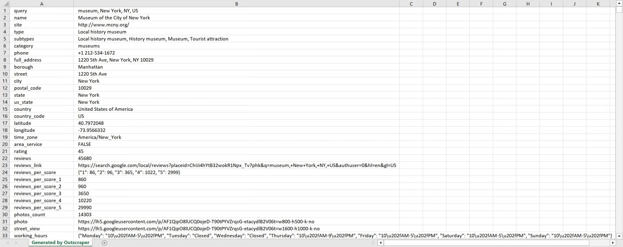
Task: Select column K header
Action: pyautogui.click(x=598, y=4)
